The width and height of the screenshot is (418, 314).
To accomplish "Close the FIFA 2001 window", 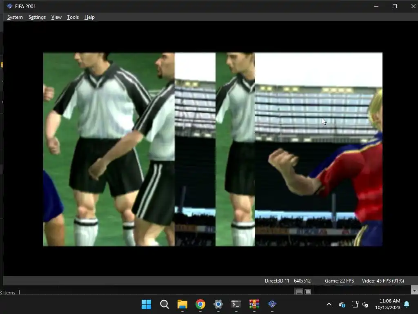I will point(413,6).
